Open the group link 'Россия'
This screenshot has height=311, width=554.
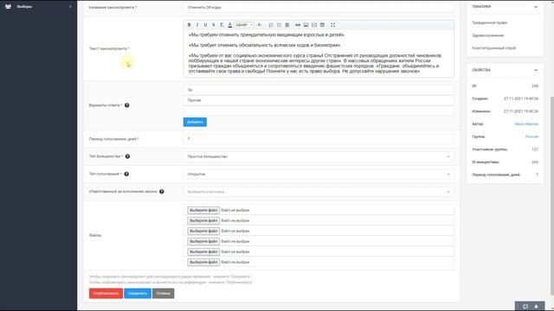[x=531, y=136]
